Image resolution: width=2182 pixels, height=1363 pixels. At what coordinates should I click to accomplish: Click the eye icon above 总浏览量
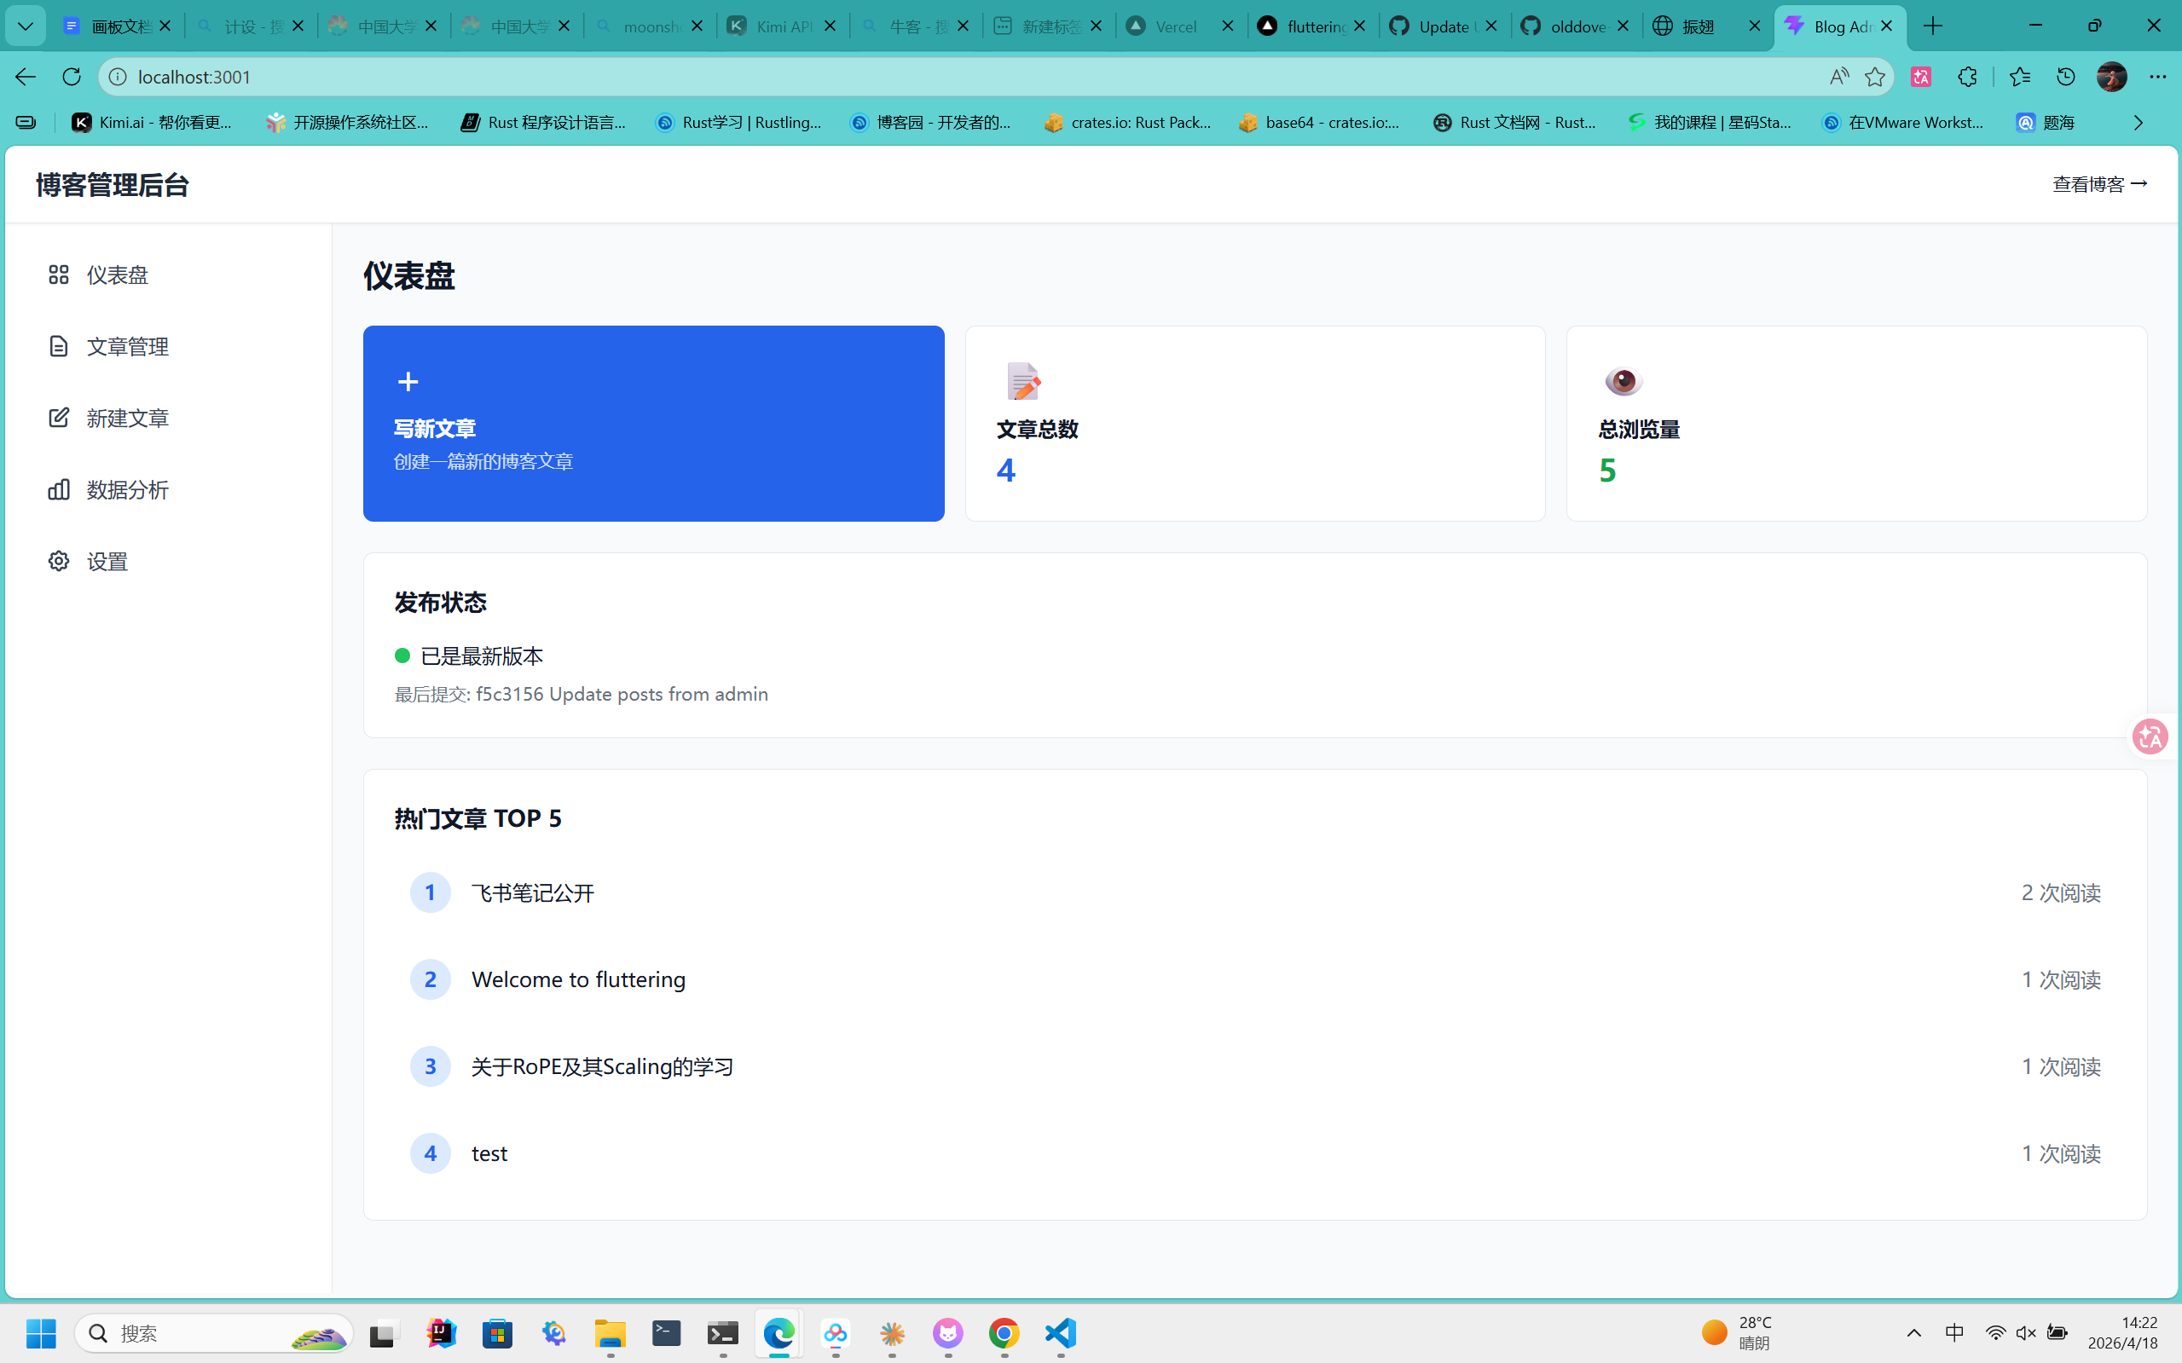pyautogui.click(x=1623, y=381)
